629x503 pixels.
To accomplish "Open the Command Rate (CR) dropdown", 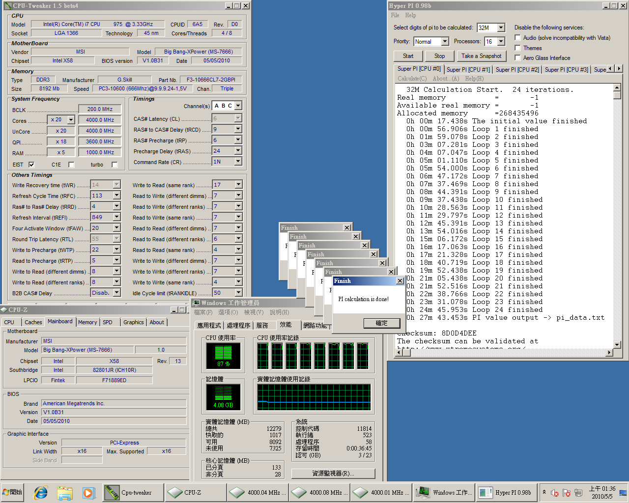I will click(x=238, y=162).
